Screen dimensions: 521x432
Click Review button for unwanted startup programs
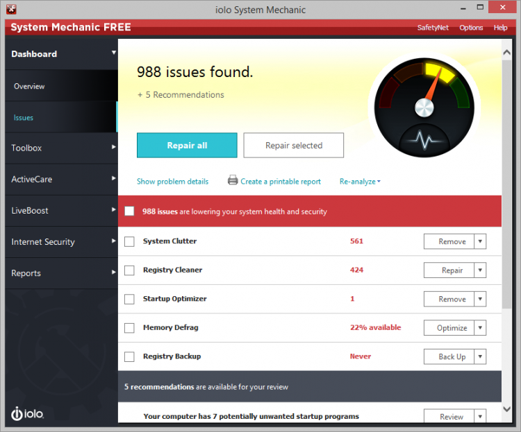tap(449, 416)
